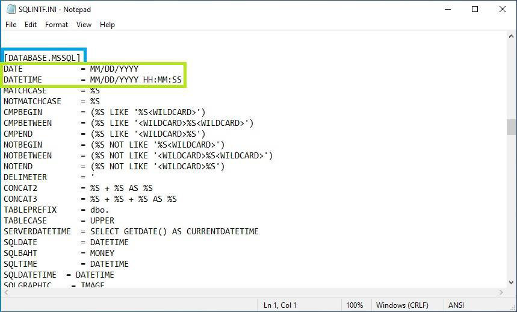517x312 pixels.
Task: Click the Notepad icon in title bar
Action: point(10,10)
